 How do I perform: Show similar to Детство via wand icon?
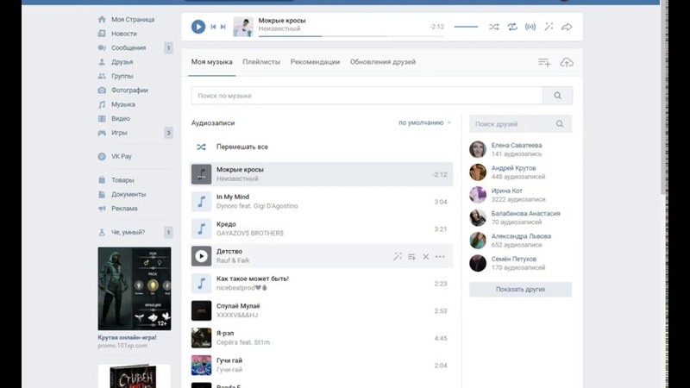pyautogui.click(x=398, y=256)
